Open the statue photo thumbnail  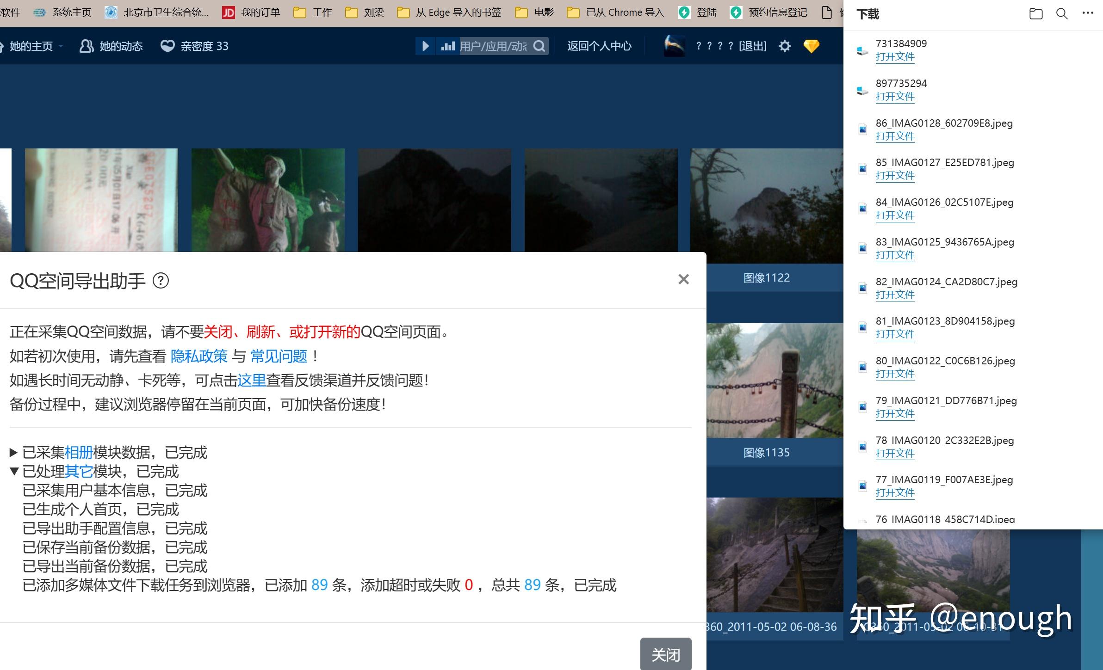pyautogui.click(x=268, y=200)
